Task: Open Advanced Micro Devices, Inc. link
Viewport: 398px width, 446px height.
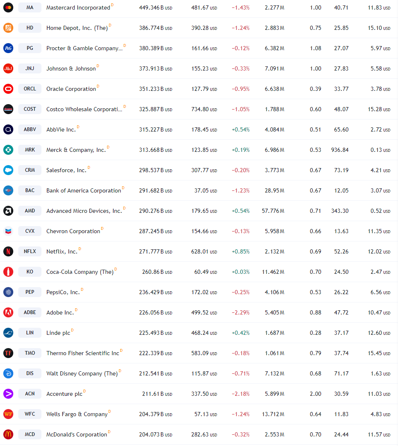Action: click(x=84, y=211)
